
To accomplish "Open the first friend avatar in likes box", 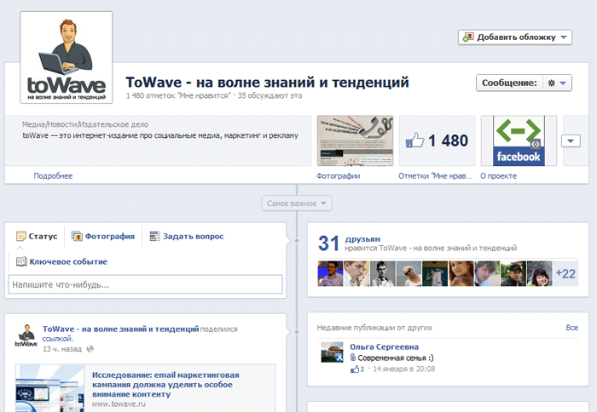I will tap(330, 273).
